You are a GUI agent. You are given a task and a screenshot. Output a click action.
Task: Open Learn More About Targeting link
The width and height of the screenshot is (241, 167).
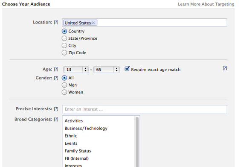pos(206,4)
